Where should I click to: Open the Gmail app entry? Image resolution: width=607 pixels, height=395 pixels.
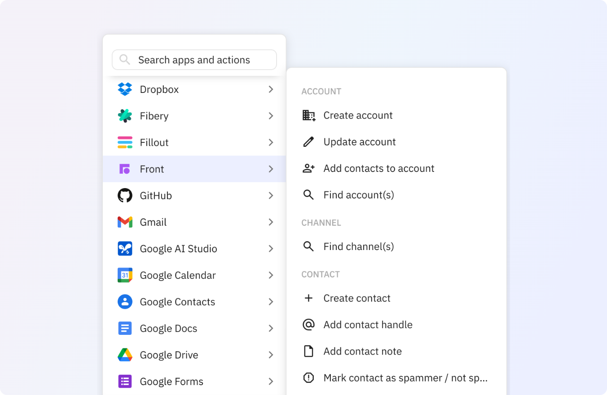pyautogui.click(x=194, y=222)
